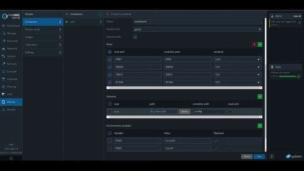
Task: Click the power icon at sidebar bottom
Action: tap(11, 158)
